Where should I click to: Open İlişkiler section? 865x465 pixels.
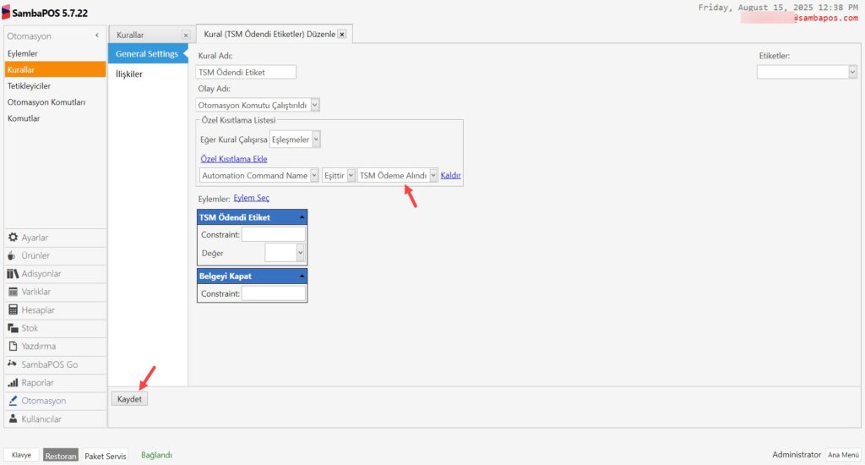click(x=129, y=74)
